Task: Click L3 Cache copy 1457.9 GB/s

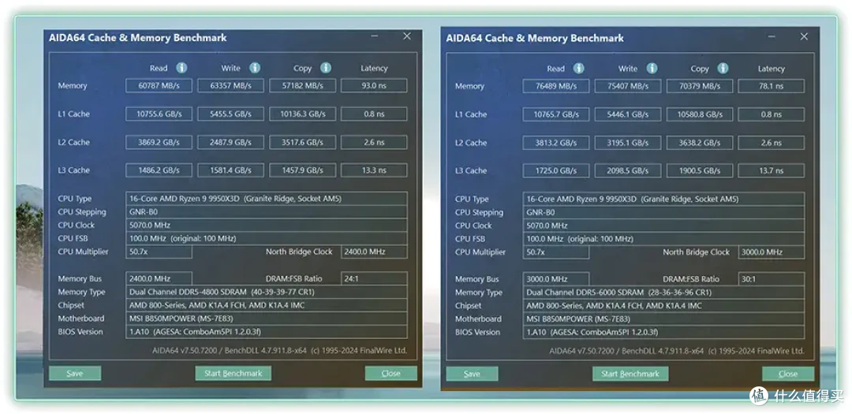Action: tap(303, 170)
